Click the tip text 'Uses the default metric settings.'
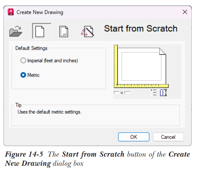Screen dimensions: 200x170 point(50,112)
